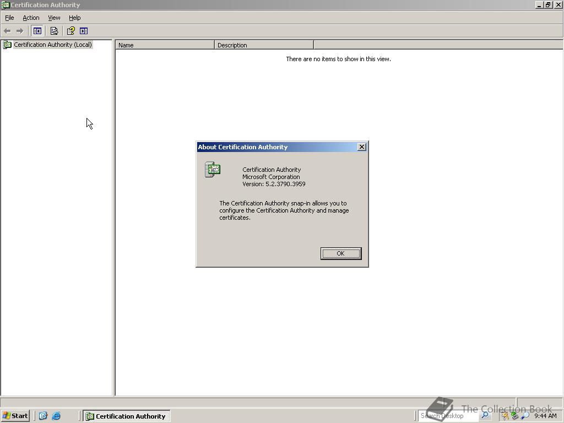
Task: Open the File menu
Action: [9, 18]
